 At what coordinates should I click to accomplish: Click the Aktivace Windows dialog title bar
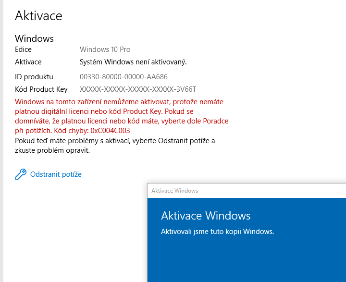point(247,191)
